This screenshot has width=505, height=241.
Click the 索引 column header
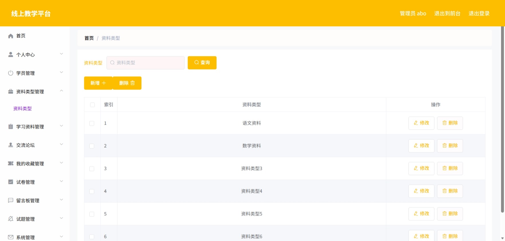109,105
